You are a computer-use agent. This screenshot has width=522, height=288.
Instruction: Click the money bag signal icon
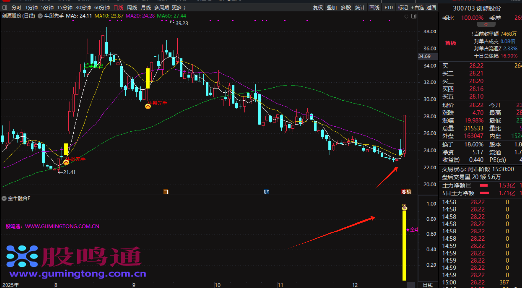(x=404, y=207)
